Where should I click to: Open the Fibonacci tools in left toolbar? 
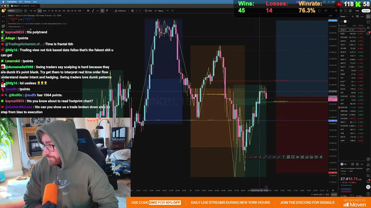point(3,26)
